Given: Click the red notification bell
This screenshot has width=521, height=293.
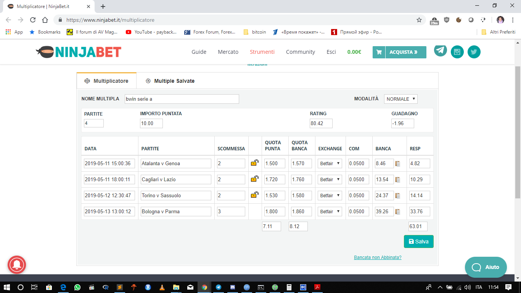Looking at the screenshot, I should 17,265.
